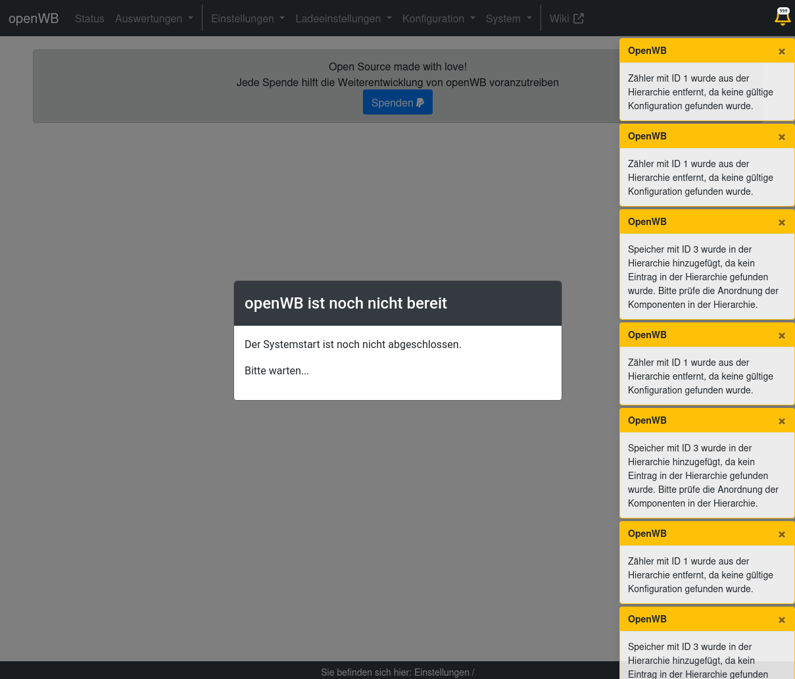
Task: Go to the openWB home brand link
Action: (x=34, y=18)
